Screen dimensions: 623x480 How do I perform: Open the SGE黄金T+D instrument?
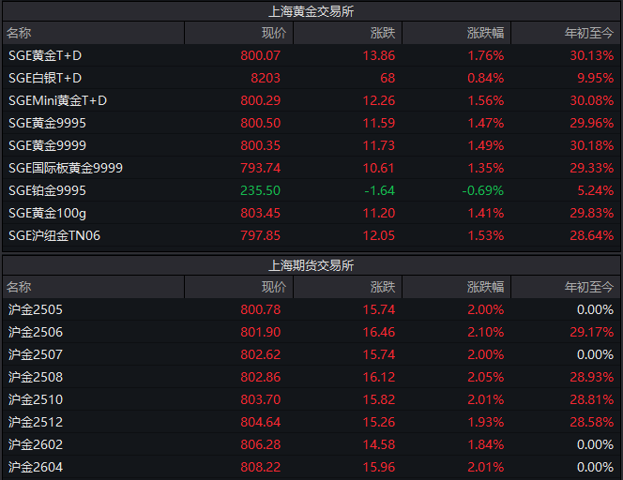[45, 55]
